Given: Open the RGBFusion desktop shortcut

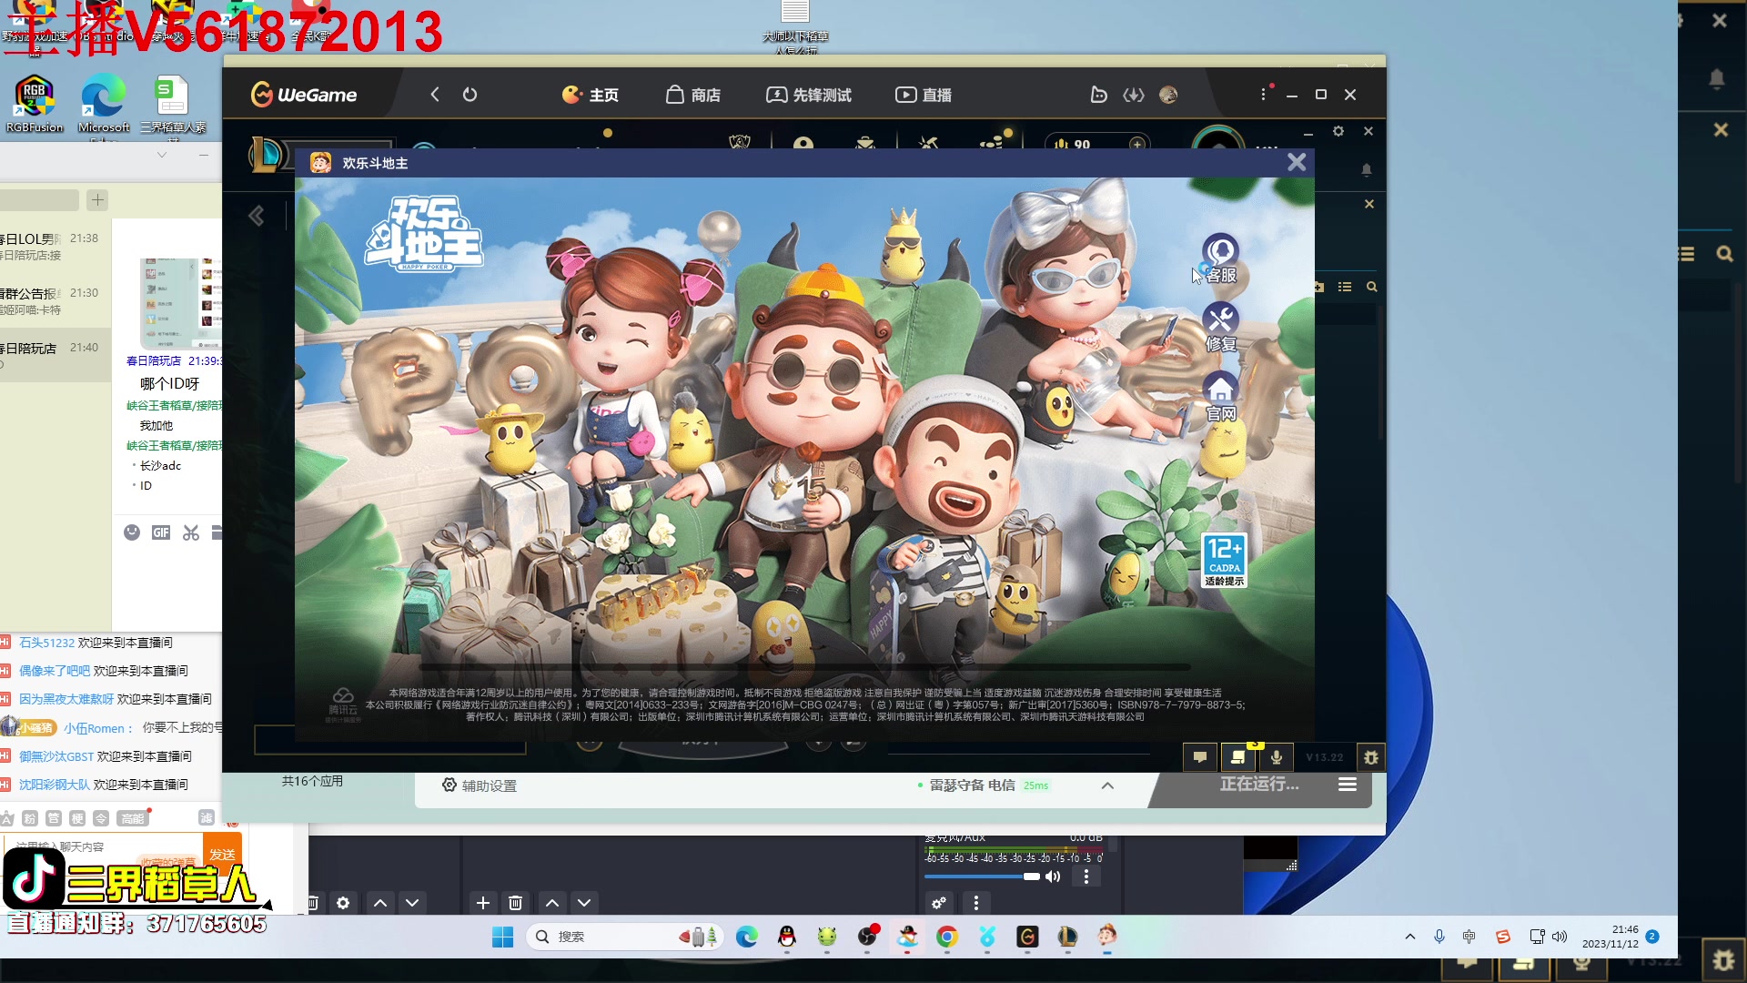Looking at the screenshot, I should point(35,104).
